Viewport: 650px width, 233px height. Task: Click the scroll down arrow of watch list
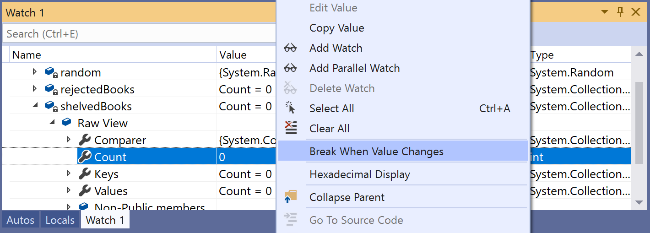639,202
